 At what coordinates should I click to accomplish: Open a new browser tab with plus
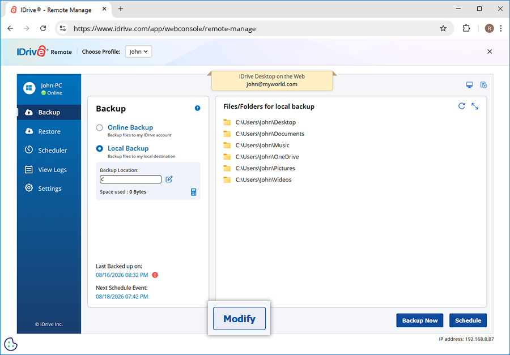[121, 9]
